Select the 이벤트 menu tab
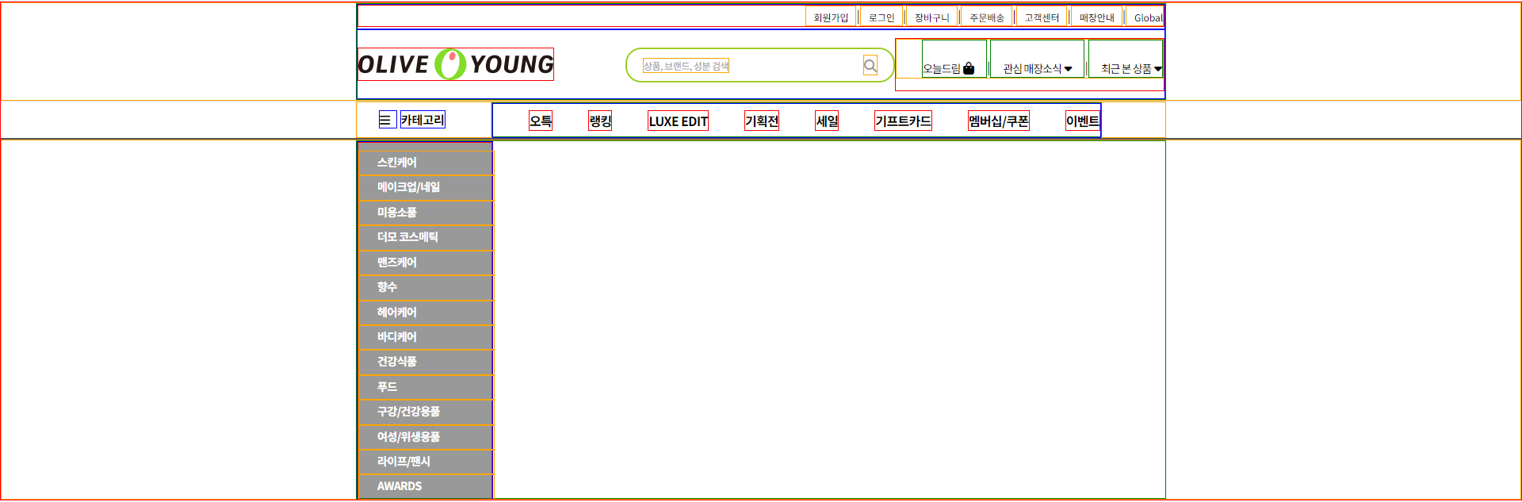Screen dimensions: 1522x502 1083,121
